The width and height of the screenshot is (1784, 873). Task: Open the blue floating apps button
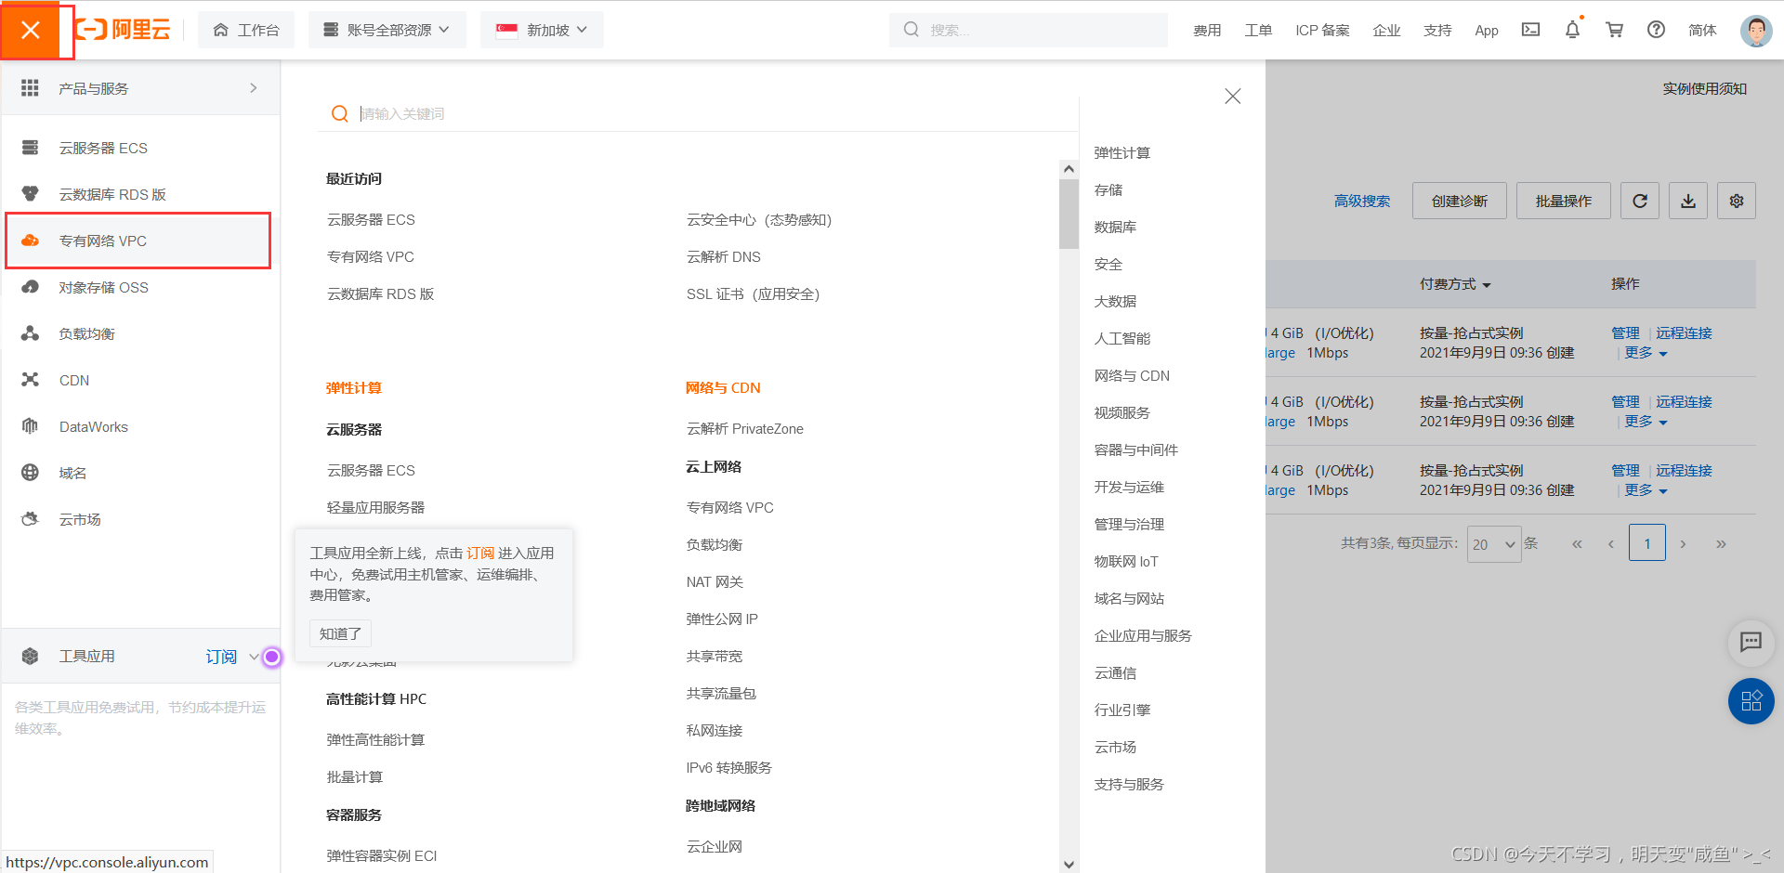[x=1751, y=701]
